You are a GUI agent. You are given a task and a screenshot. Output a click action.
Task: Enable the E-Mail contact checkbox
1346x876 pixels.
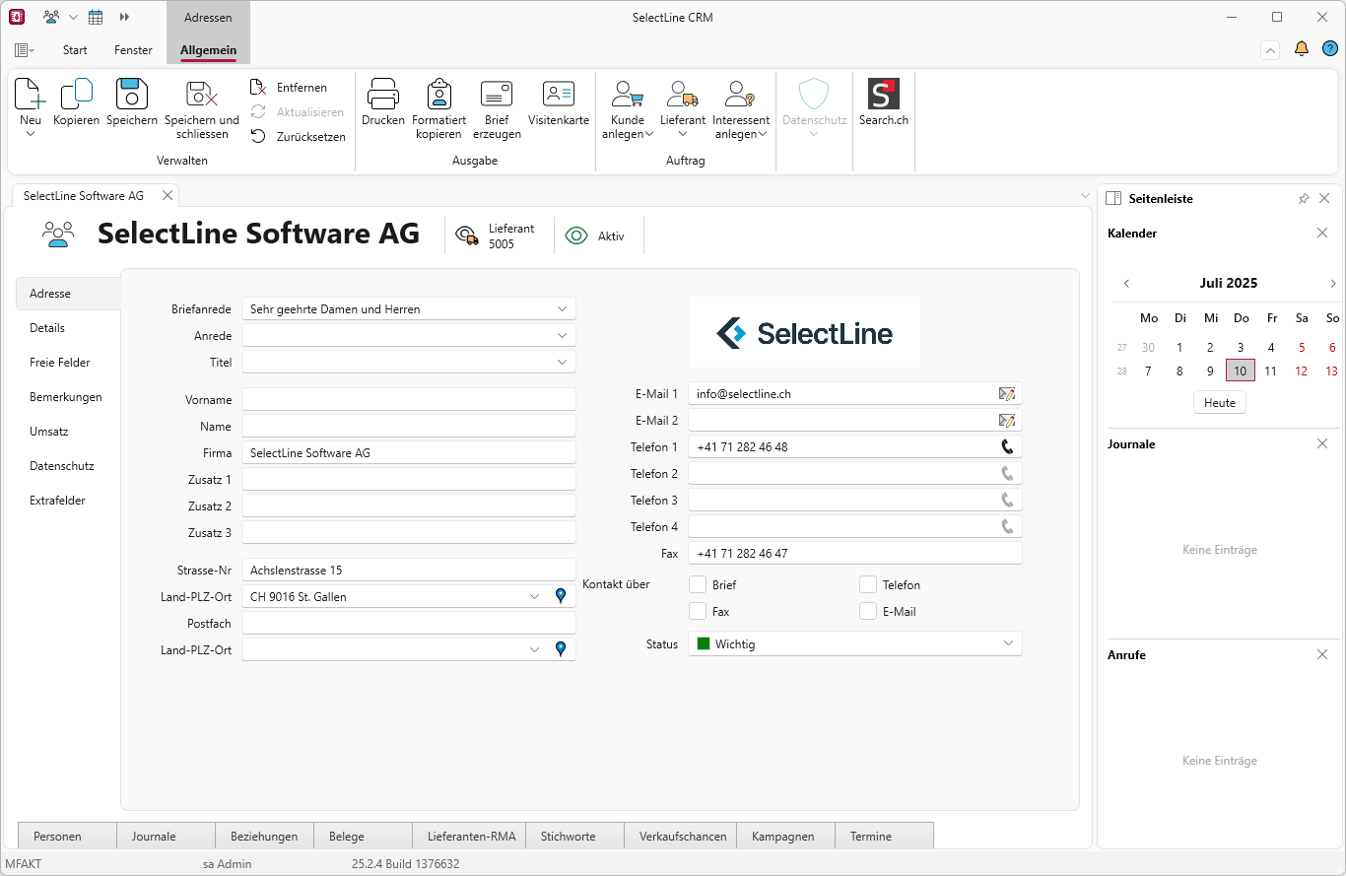pos(868,611)
